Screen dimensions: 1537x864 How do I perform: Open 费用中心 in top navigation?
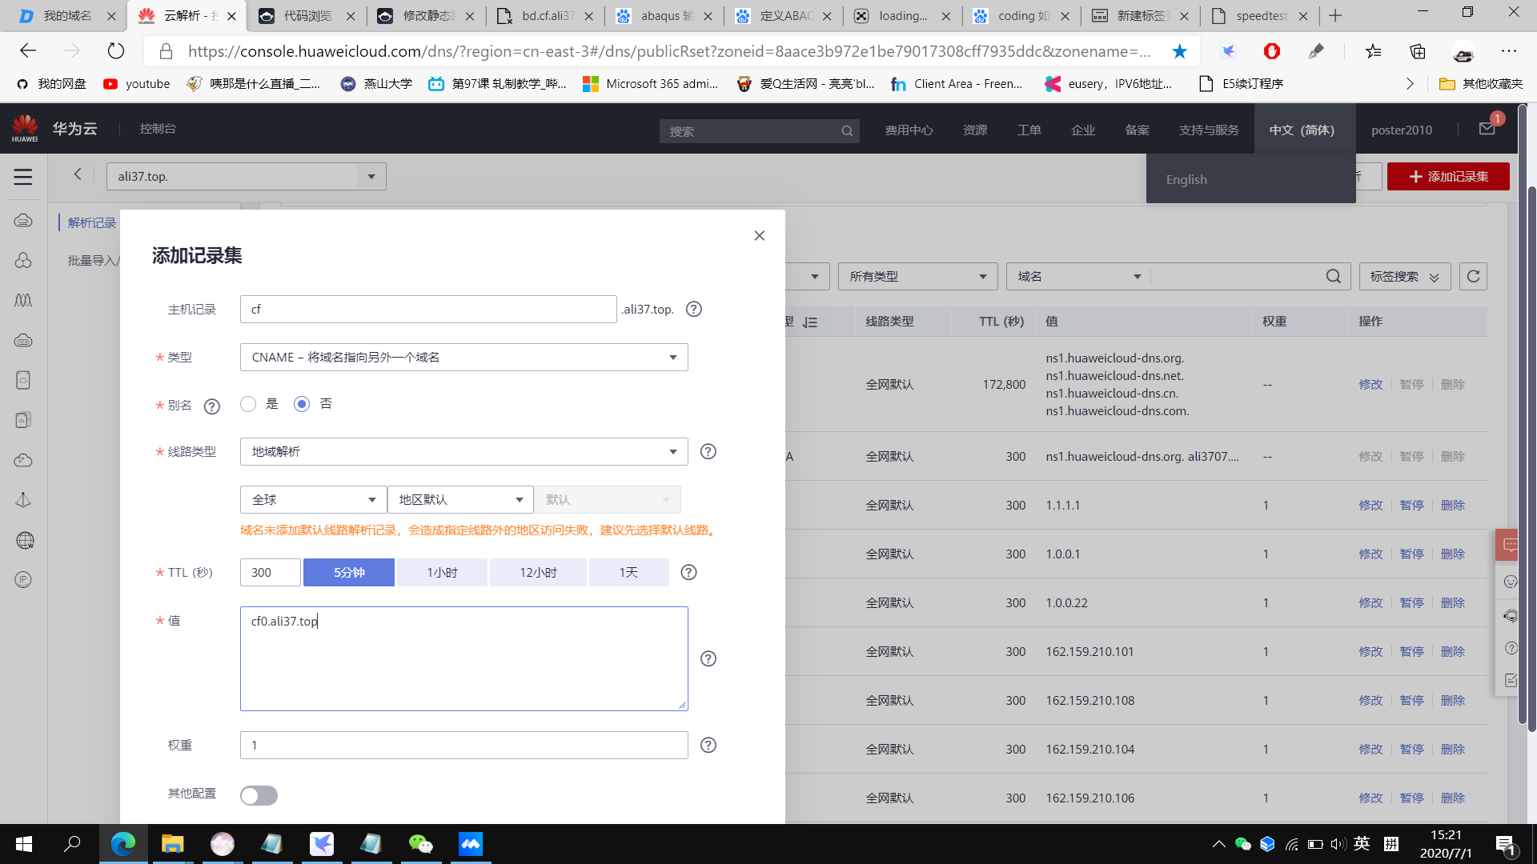click(909, 130)
